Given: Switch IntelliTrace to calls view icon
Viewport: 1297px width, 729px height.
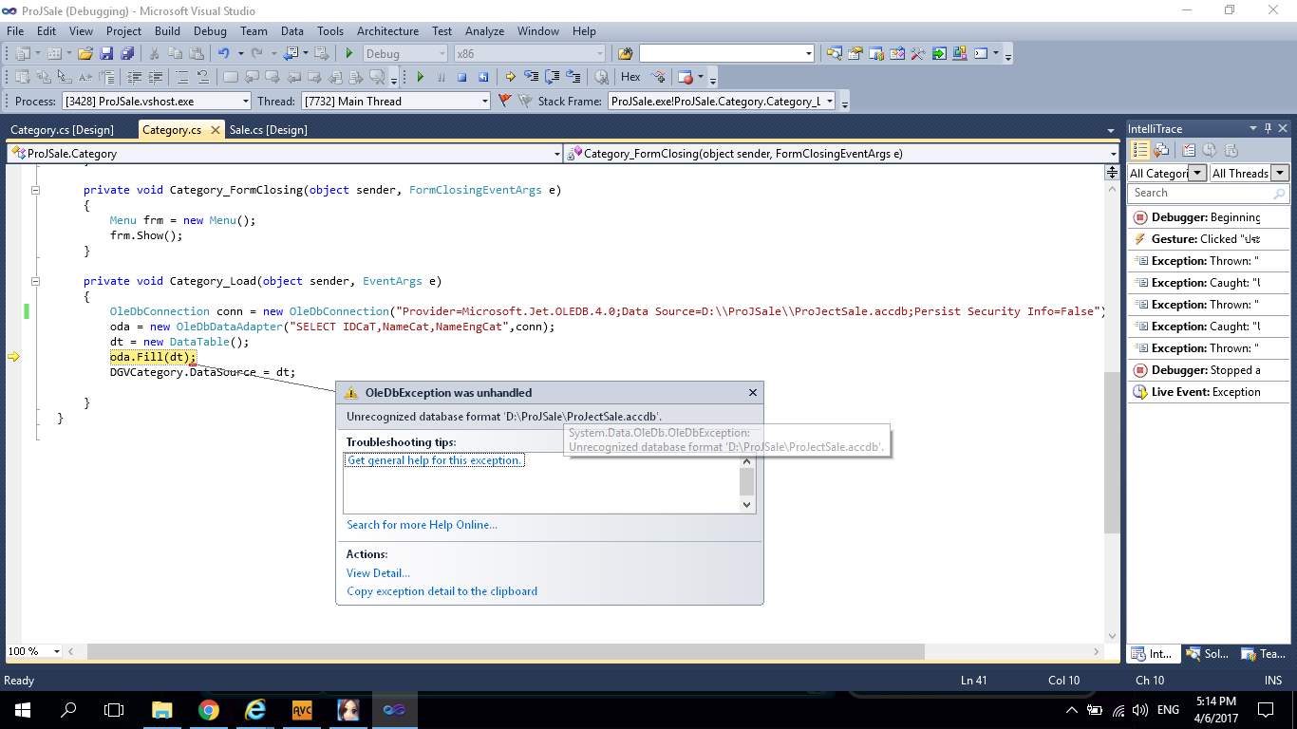Looking at the screenshot, I should 1161,150.
